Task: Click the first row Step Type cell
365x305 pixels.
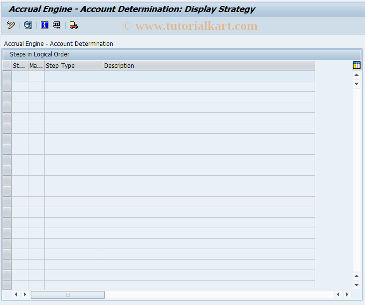Action: (x=74, y=76)
